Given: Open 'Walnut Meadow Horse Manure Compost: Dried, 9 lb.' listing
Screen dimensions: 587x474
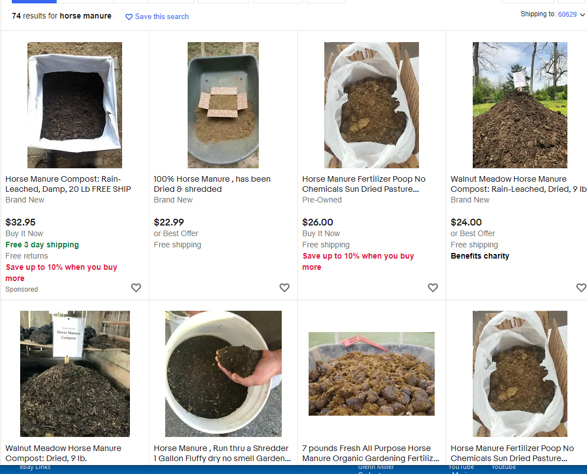Looking at the screenshot, I should click(63, 453).
